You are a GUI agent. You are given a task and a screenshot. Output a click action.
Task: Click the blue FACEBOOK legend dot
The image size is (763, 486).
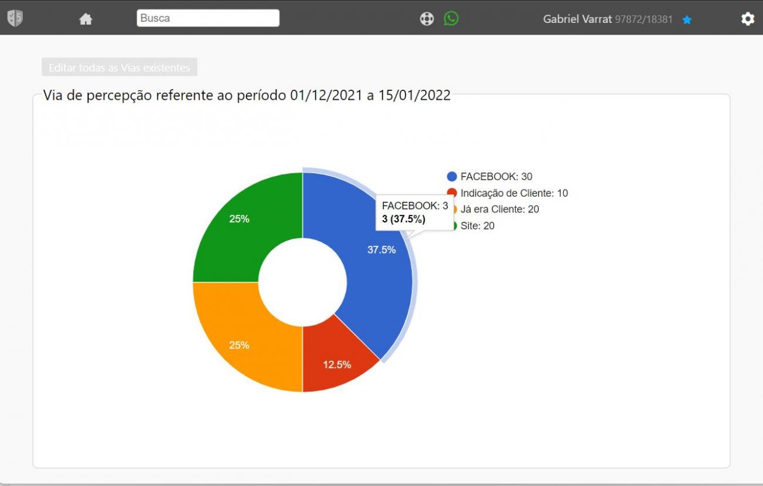(451, 177)
